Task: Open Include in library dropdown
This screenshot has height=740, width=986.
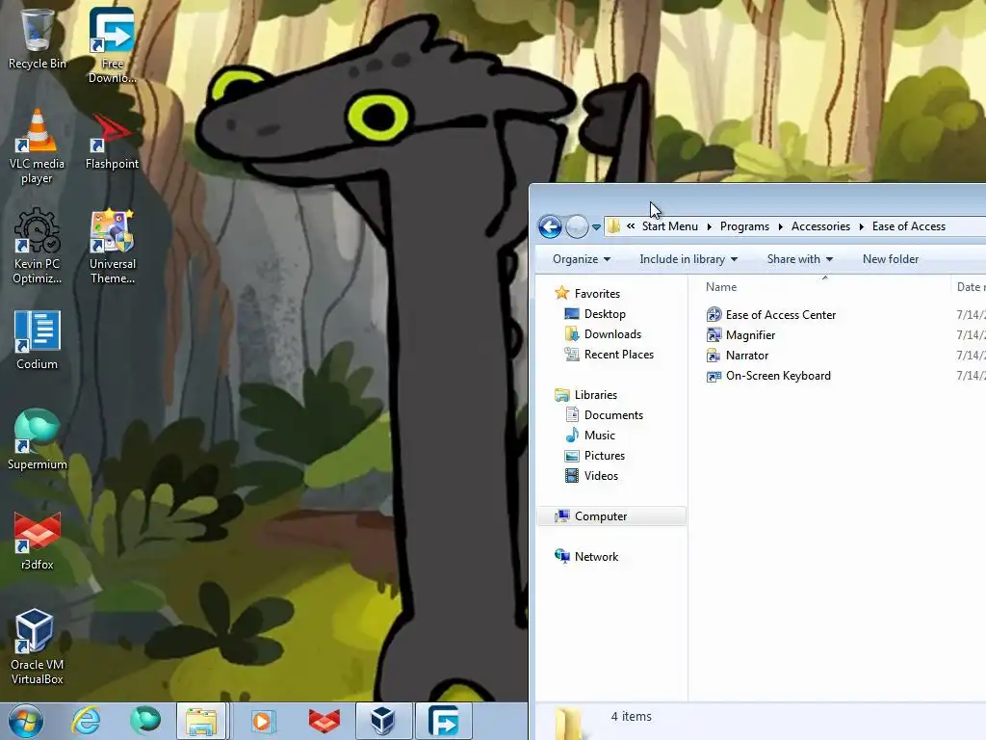Action: [688, 259]
